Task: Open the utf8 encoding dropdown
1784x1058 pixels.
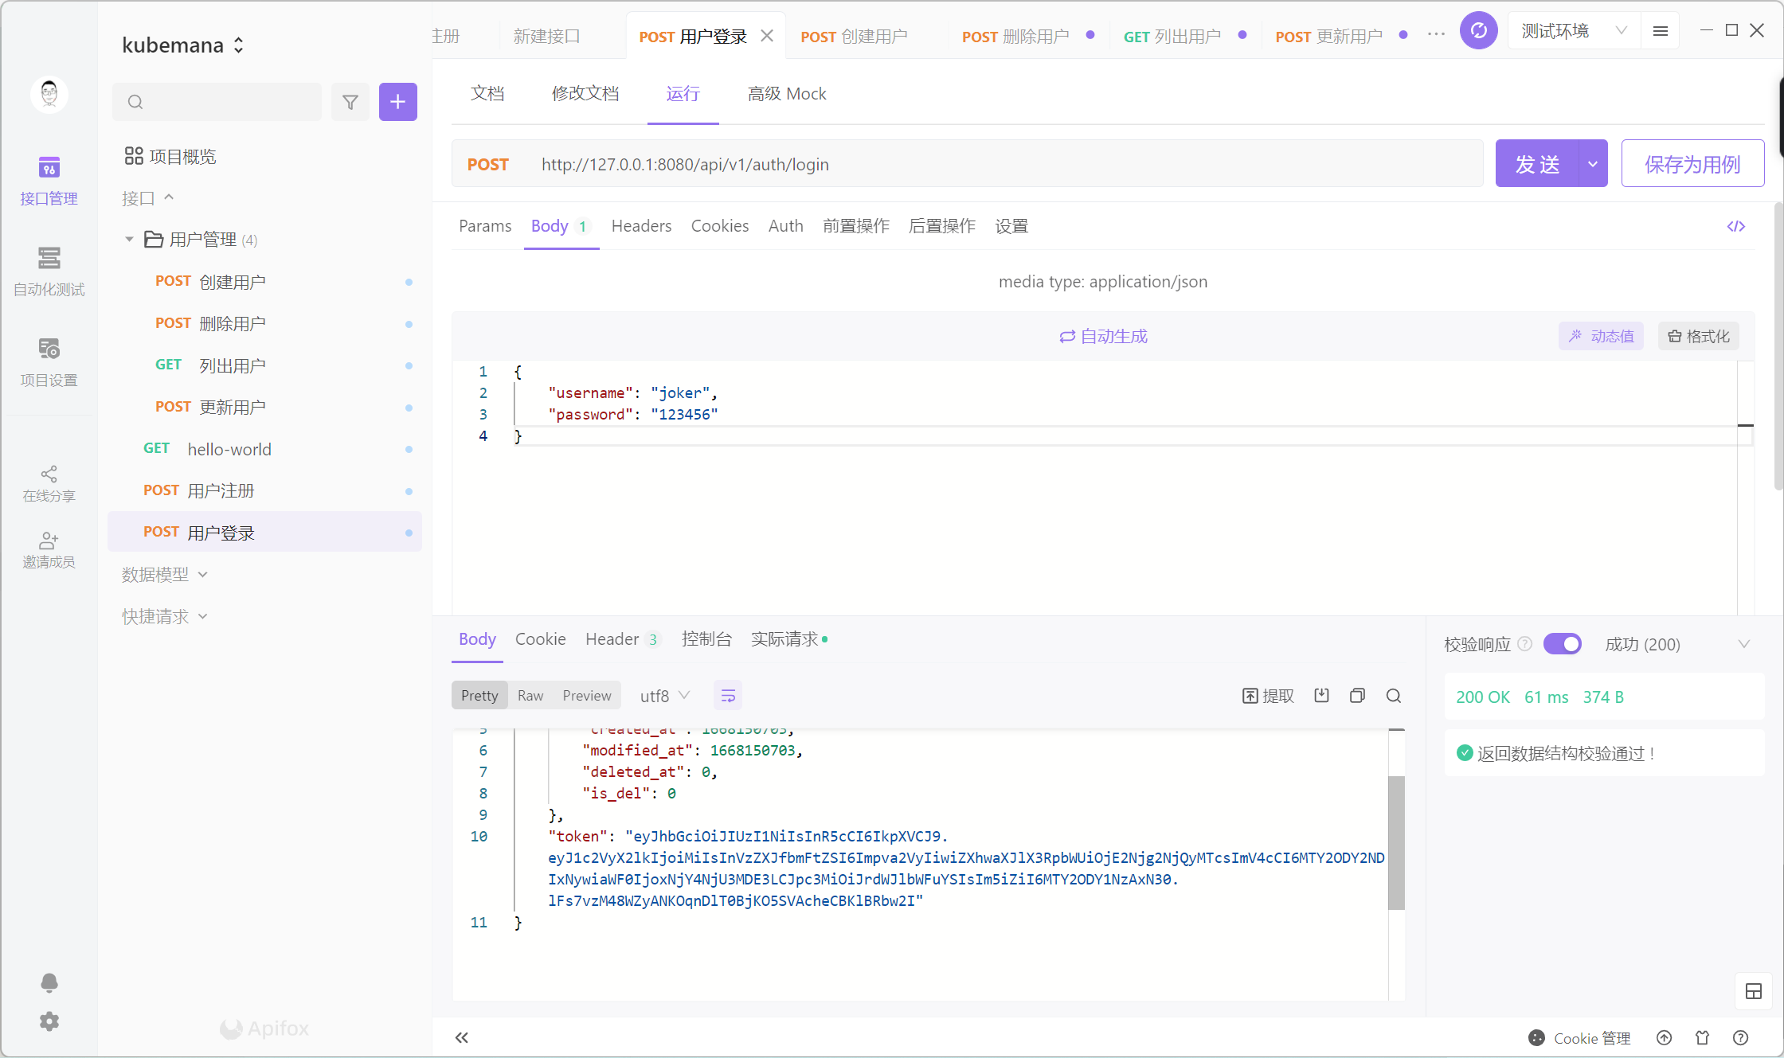Action: [664, 696]
